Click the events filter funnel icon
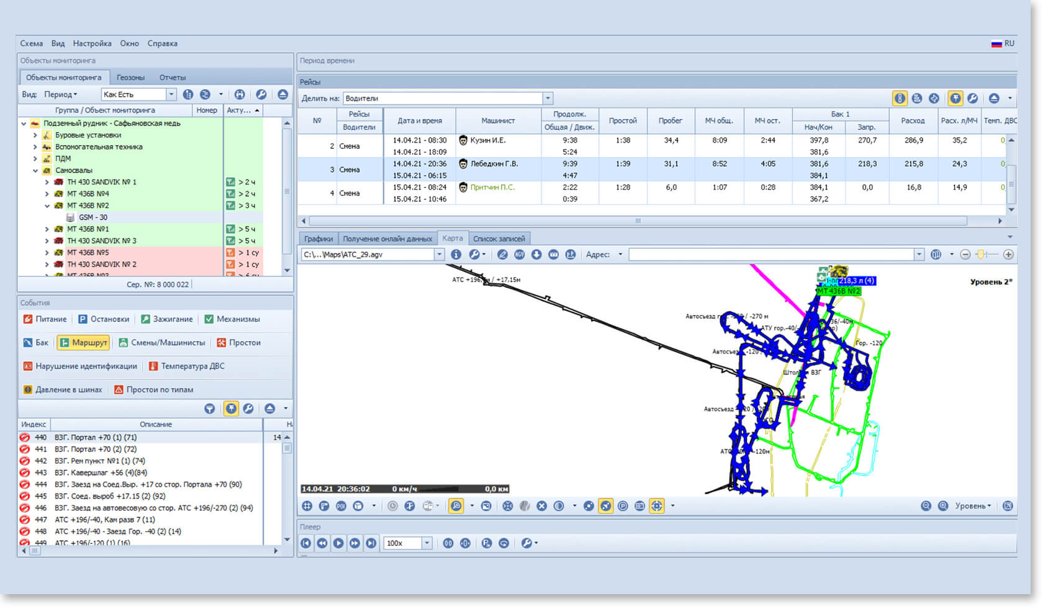The height and width of the screenshot is (614, 1043). coord(210,409)
